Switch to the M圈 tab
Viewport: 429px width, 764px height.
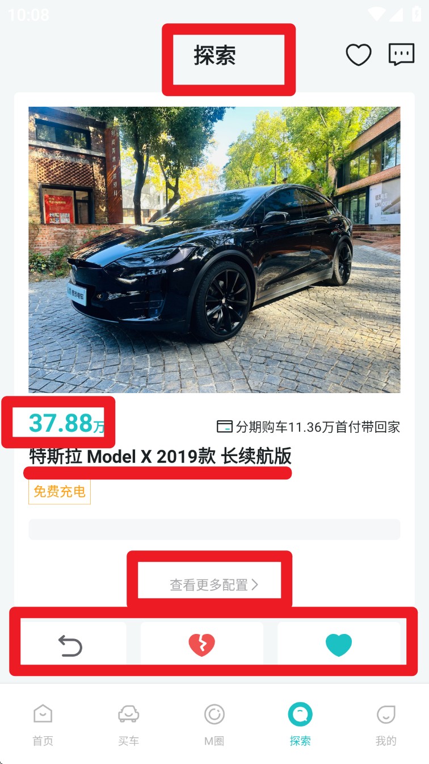tap(214, 725)
